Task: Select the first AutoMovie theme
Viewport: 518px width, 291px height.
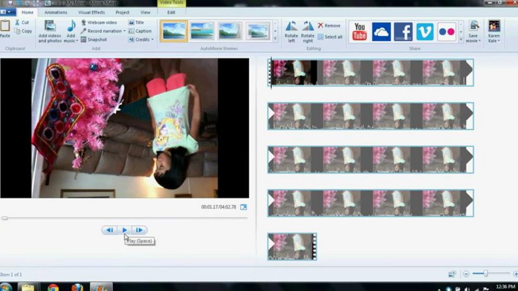Action: click(174, 31)
